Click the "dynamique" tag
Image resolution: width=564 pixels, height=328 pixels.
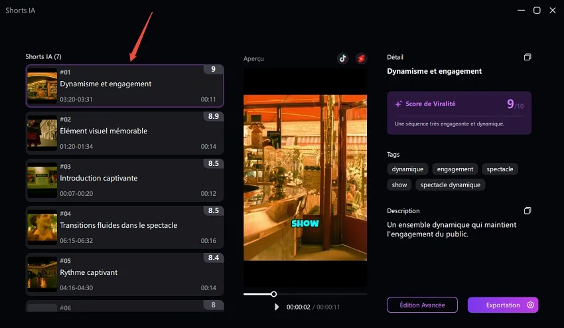click(407, 169)
